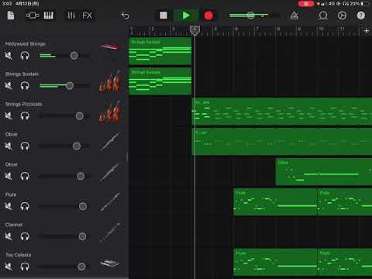Solo the Hollywood Strings track

point(25,56)
